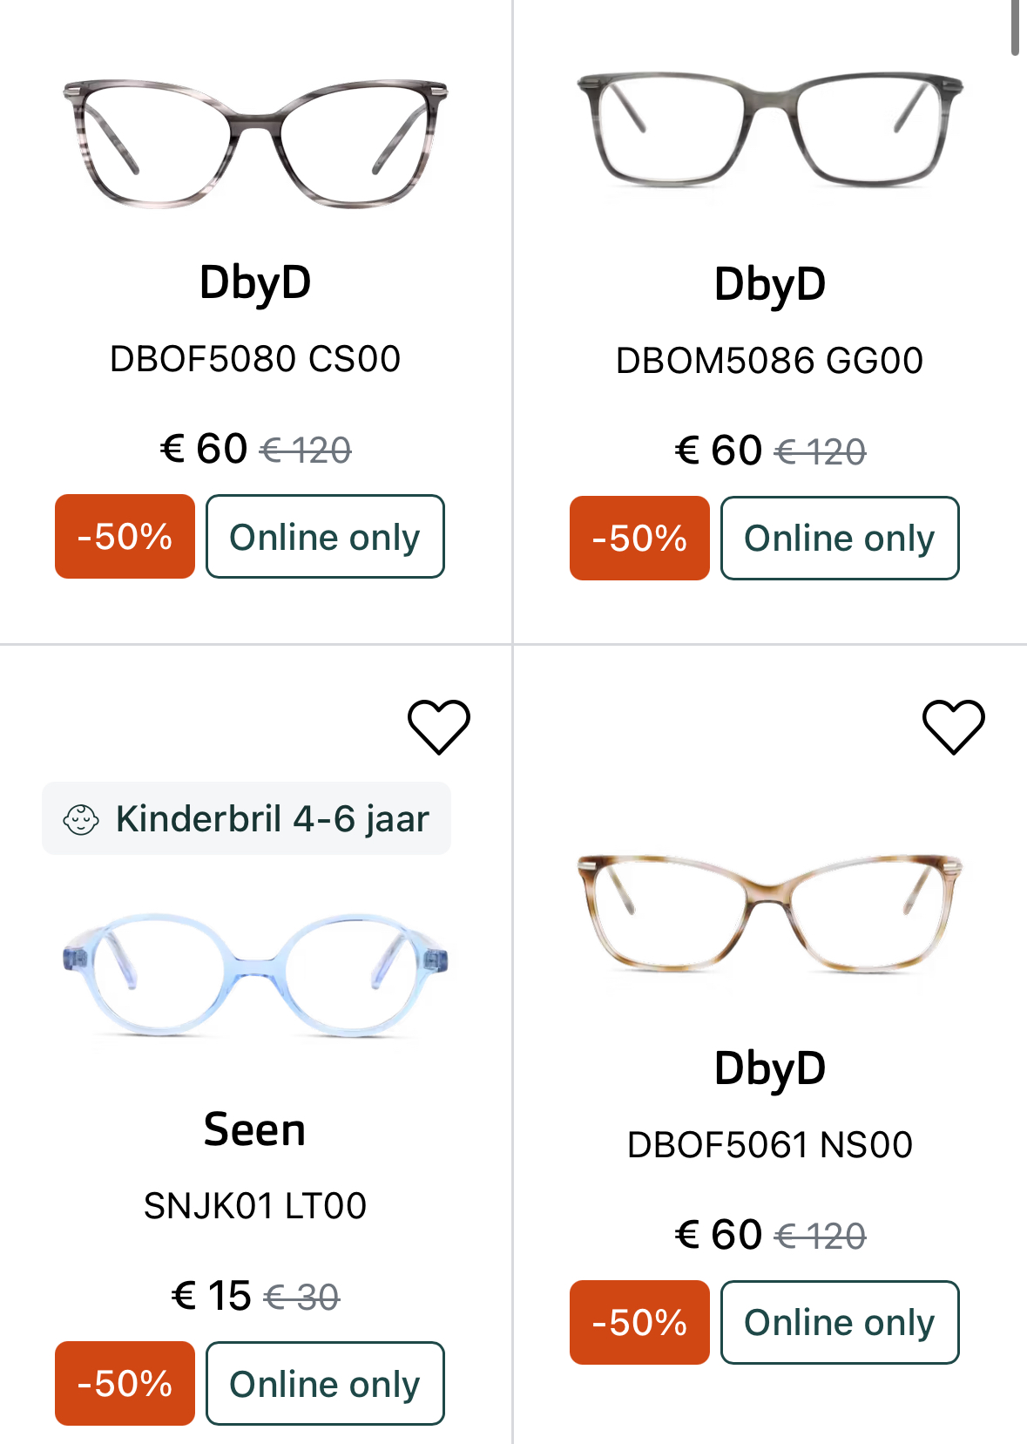Click Online only label under DBOF5080 CS00
The height and width of the screenshot is (1444, 1027).
[x=325, y=537]
